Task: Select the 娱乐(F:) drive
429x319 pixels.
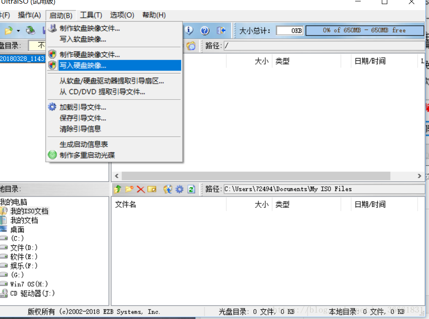Action: click(24, 266)
